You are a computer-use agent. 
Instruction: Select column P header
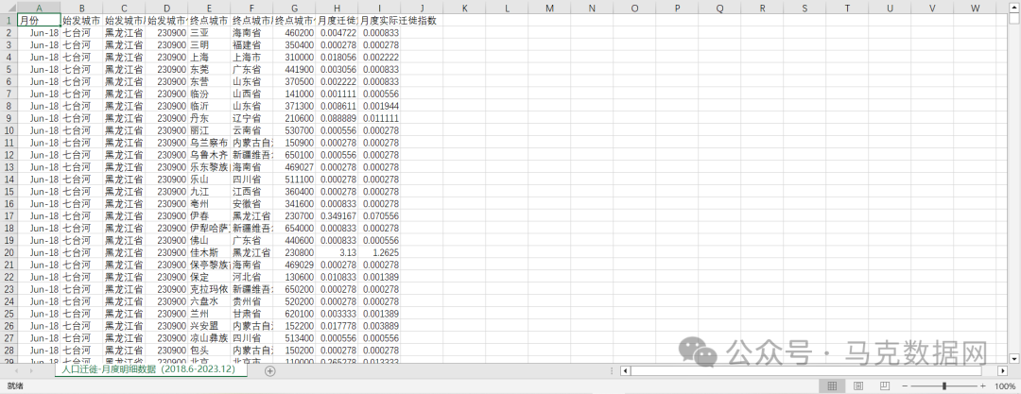pos(677,8)
